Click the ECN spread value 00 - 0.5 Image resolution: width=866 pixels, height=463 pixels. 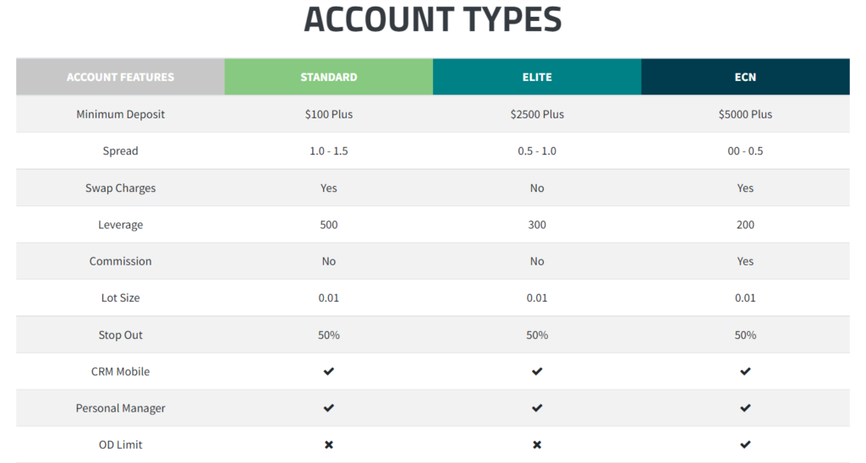click(x=745, y=150)
